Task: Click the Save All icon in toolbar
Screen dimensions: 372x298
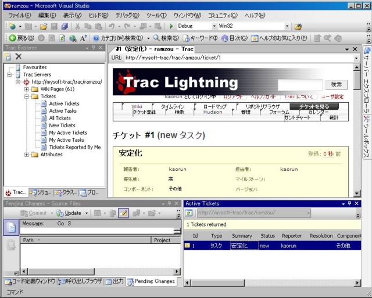Action: click(x=65, y=26)
